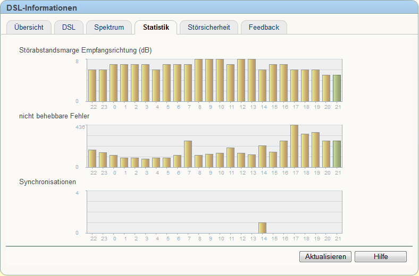This screenshot has height=276, width=419.
Task: Click green hour 21 bar in nicht behebbare Fehler chart
Action: (x=337, y=154)
